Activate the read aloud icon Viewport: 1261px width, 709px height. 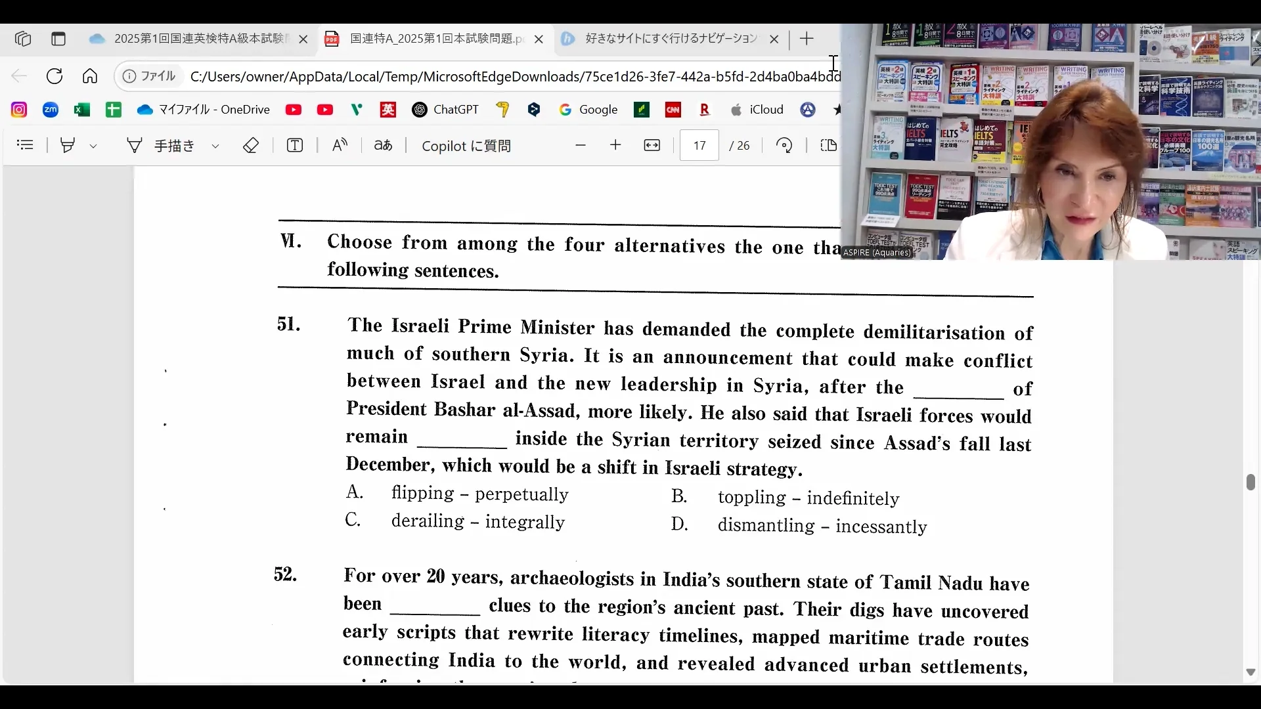pos(340,145)
